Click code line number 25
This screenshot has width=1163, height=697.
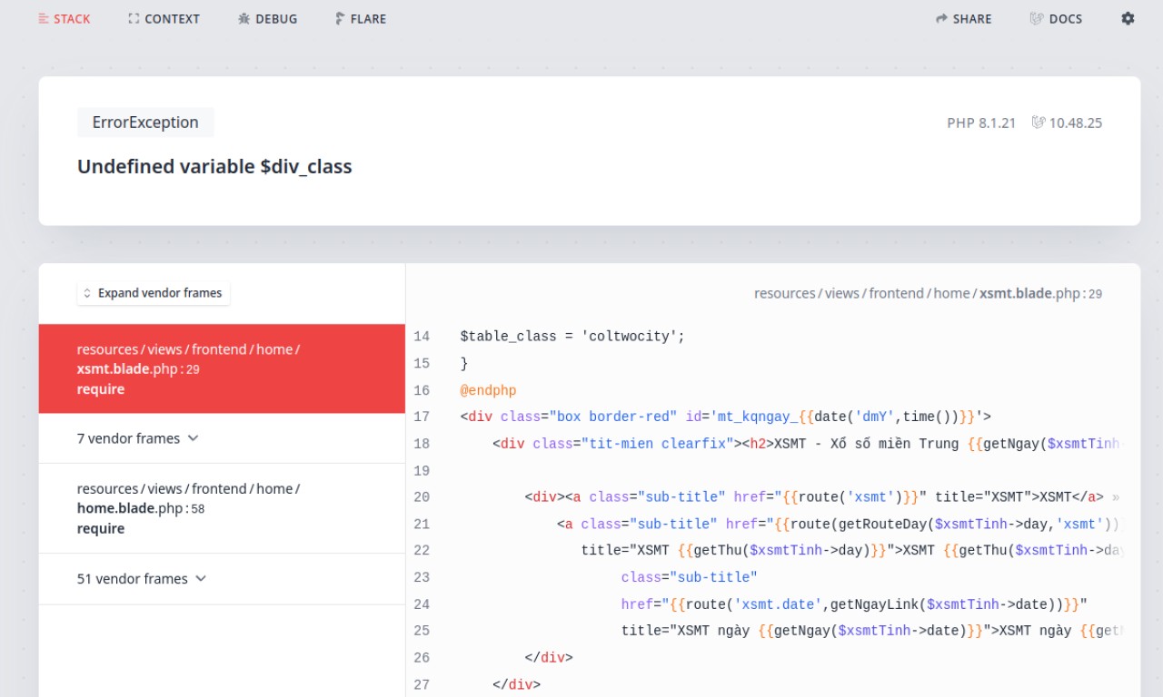(x=422, y=631)
